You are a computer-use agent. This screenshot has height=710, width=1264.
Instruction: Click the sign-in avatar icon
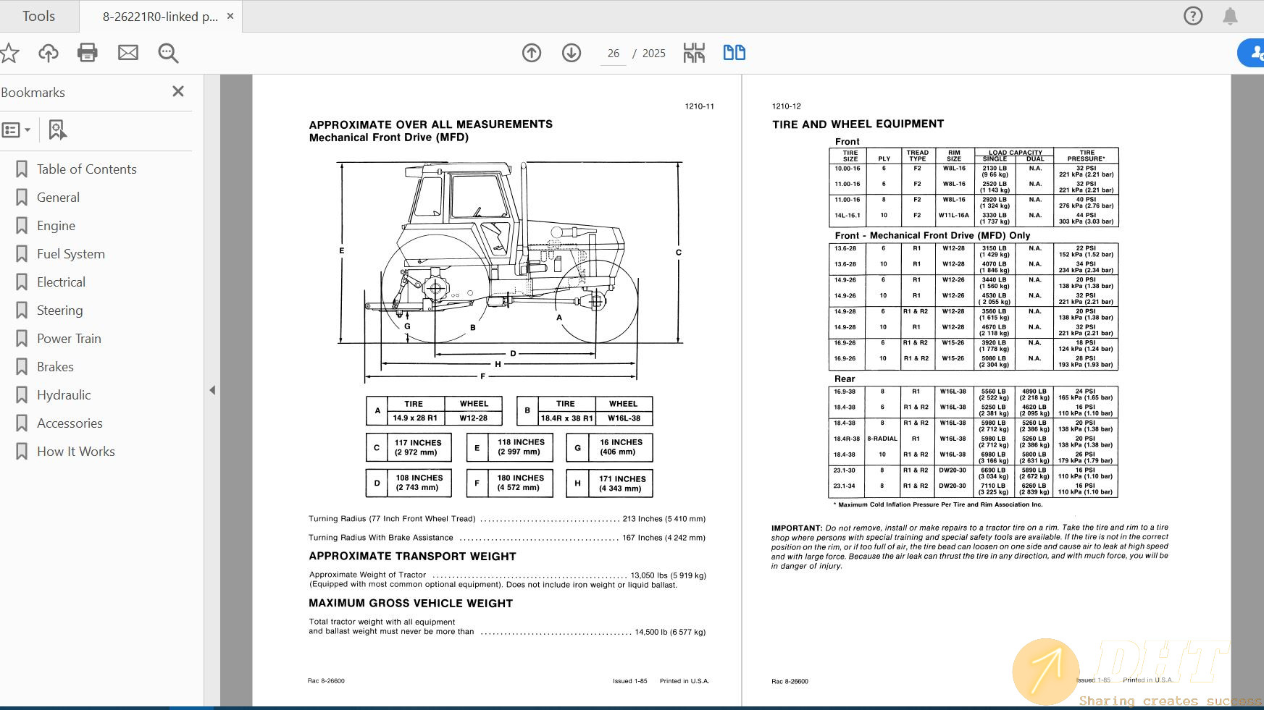pyautogui.click(x=1252, y=53)
